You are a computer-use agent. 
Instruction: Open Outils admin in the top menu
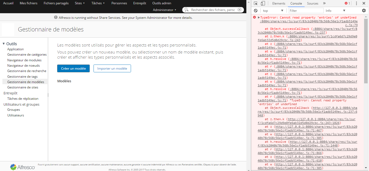(162, 3)
